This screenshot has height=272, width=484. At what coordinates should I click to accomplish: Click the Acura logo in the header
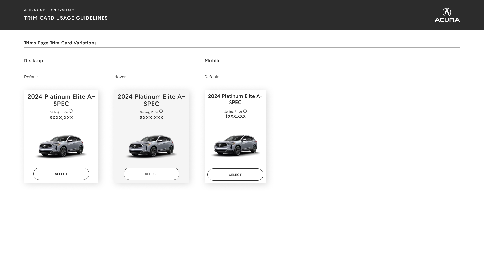[x=447, y=15]
